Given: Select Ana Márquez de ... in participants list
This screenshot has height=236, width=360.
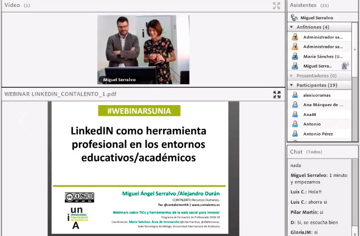Looking at the screenshot, I should [x=320, y=105].
